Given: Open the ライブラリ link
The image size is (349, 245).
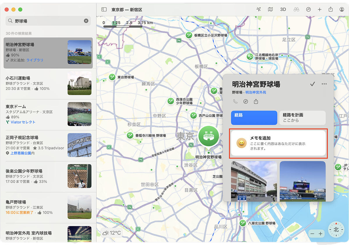Looking at the screenshot, I should click(35, 60).
